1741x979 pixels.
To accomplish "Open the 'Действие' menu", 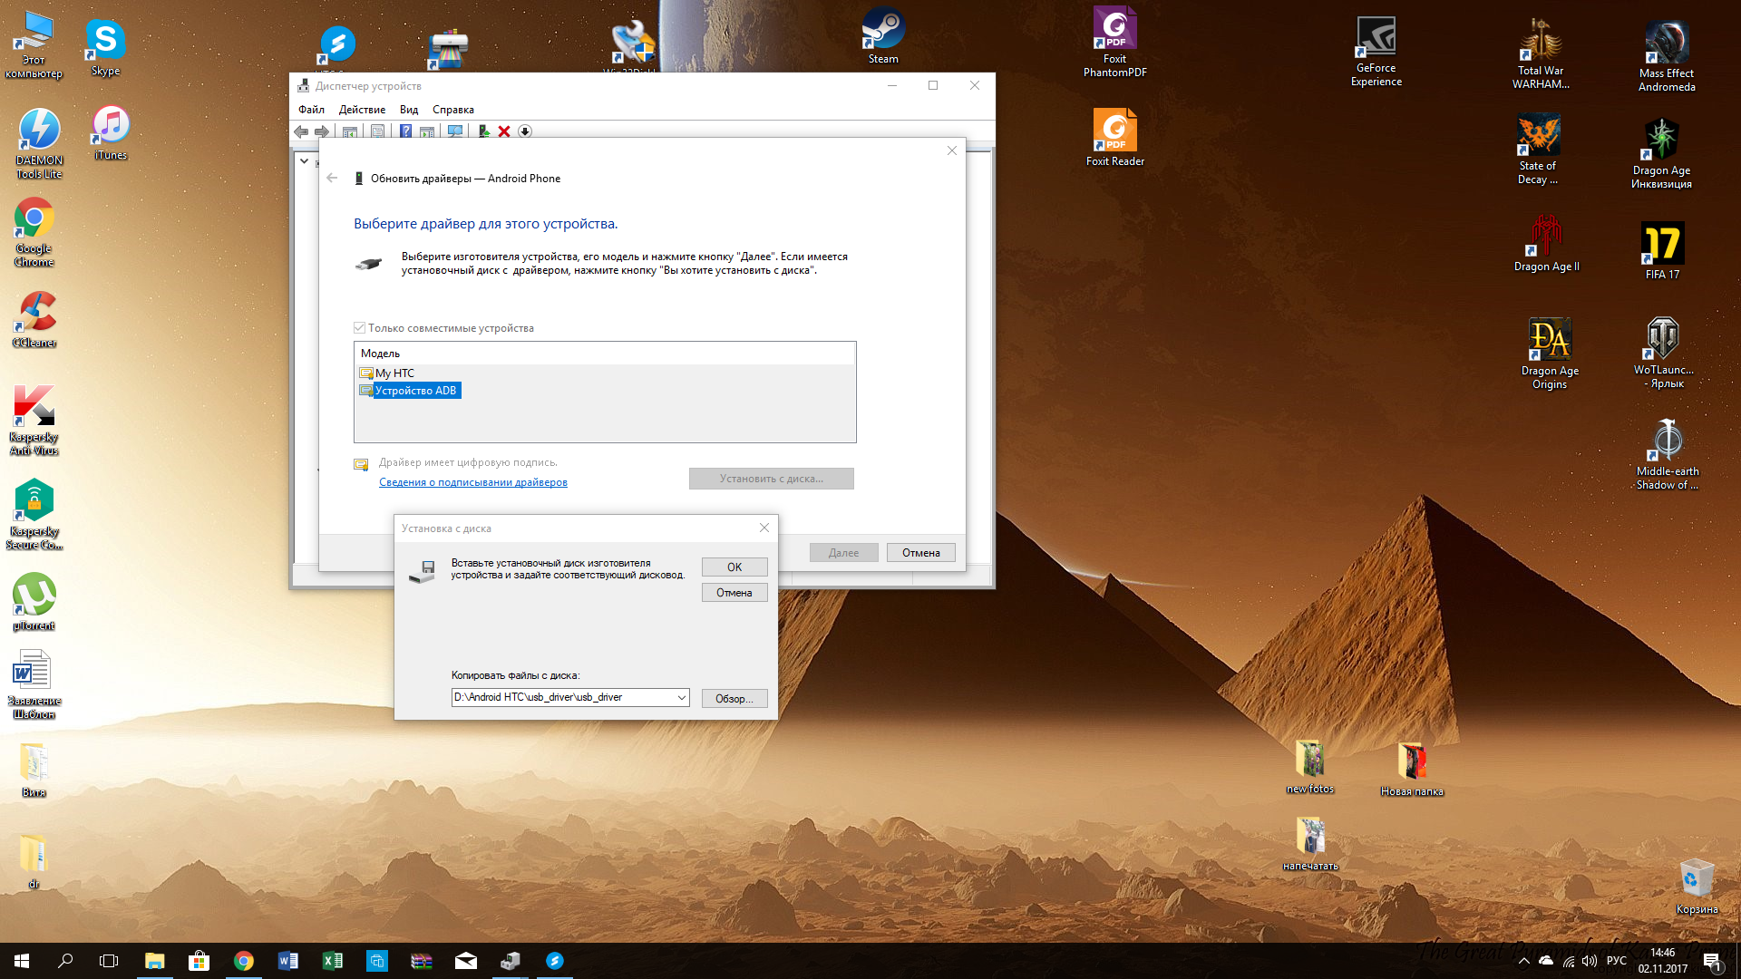I will [362, 110].
